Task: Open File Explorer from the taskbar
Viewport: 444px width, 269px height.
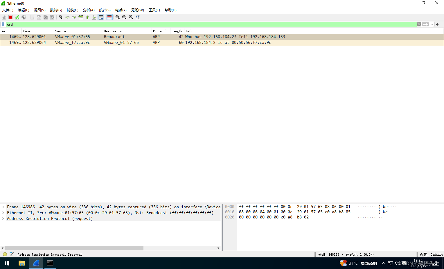Action: (21, 263)
